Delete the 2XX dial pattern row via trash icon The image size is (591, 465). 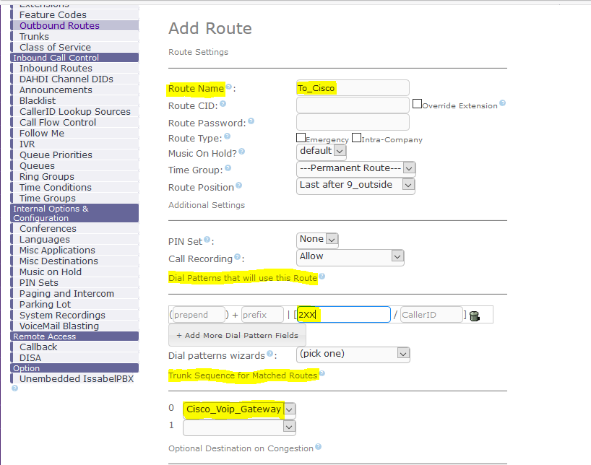tap(474, 316)
